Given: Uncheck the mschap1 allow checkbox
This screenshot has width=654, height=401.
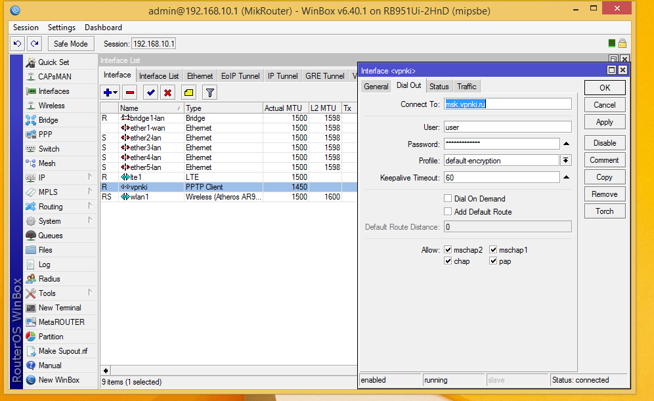Looking at the screenshot, I should coord(493,249).
